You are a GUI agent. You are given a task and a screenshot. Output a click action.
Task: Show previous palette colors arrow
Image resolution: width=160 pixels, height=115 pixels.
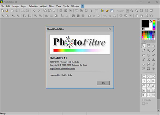[145, 41]
